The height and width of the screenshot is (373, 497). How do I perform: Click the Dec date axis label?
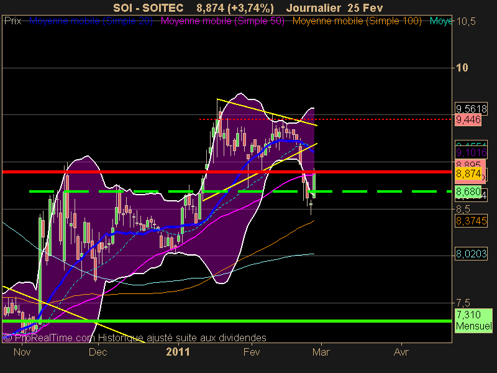[x=98, y=352]
